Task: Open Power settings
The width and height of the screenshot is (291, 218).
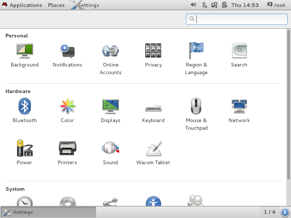Action: click(x=25, y=152)
